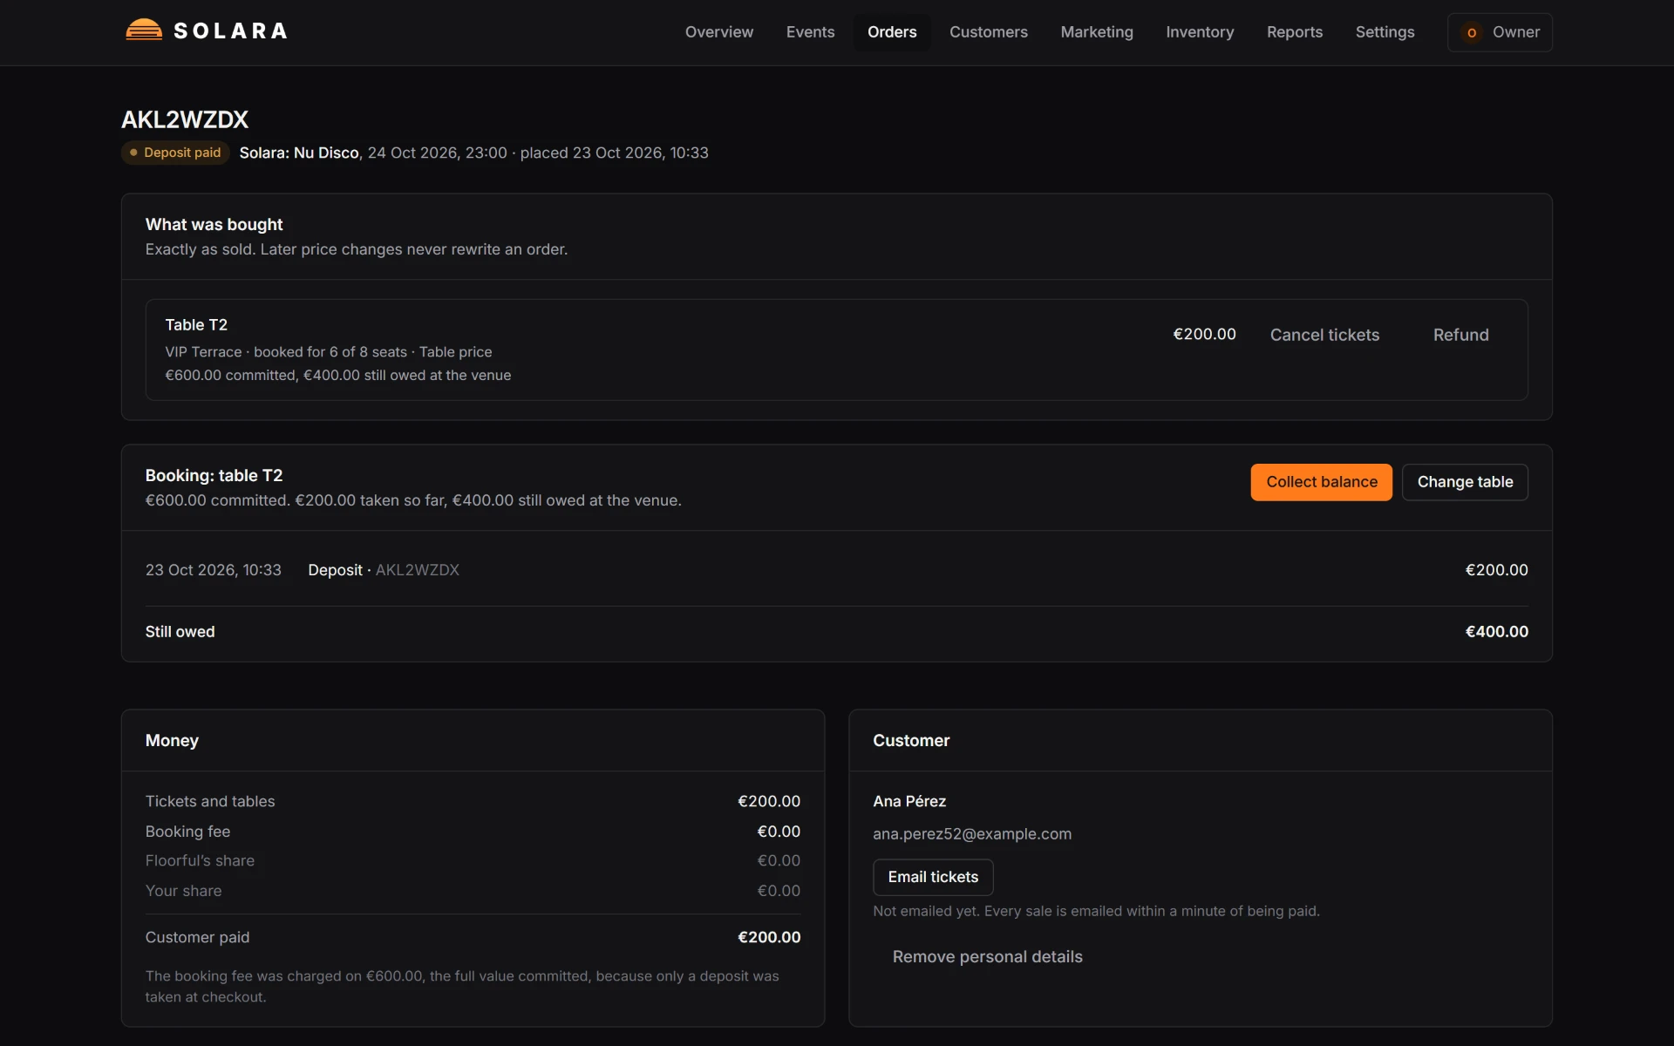Click the customer name Ana Pérez
Image resolution: width=1674 pixels, height=1046 pixels.
click(909, 801)
